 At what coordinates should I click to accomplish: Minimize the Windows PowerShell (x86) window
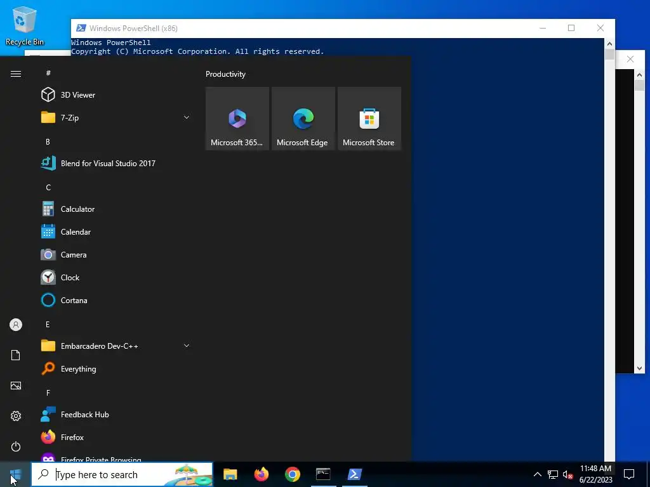[543, 28]
